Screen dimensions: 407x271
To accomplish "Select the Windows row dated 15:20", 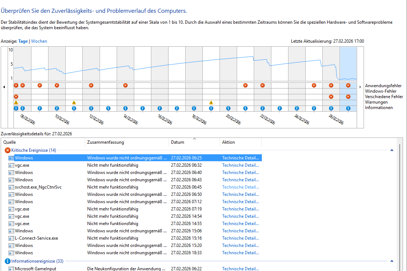I will (135, 245).
